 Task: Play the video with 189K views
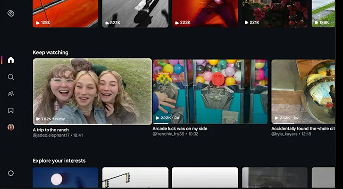pos(323,14)
